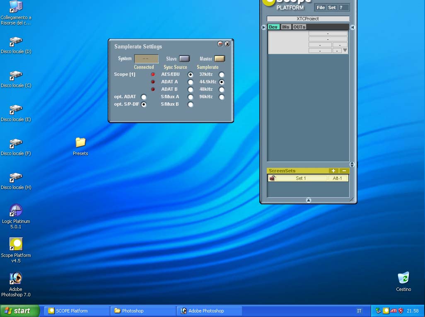Select AES/EBU sync source
The width and height of the screenshot is (425, 317).
coord(191,75)
